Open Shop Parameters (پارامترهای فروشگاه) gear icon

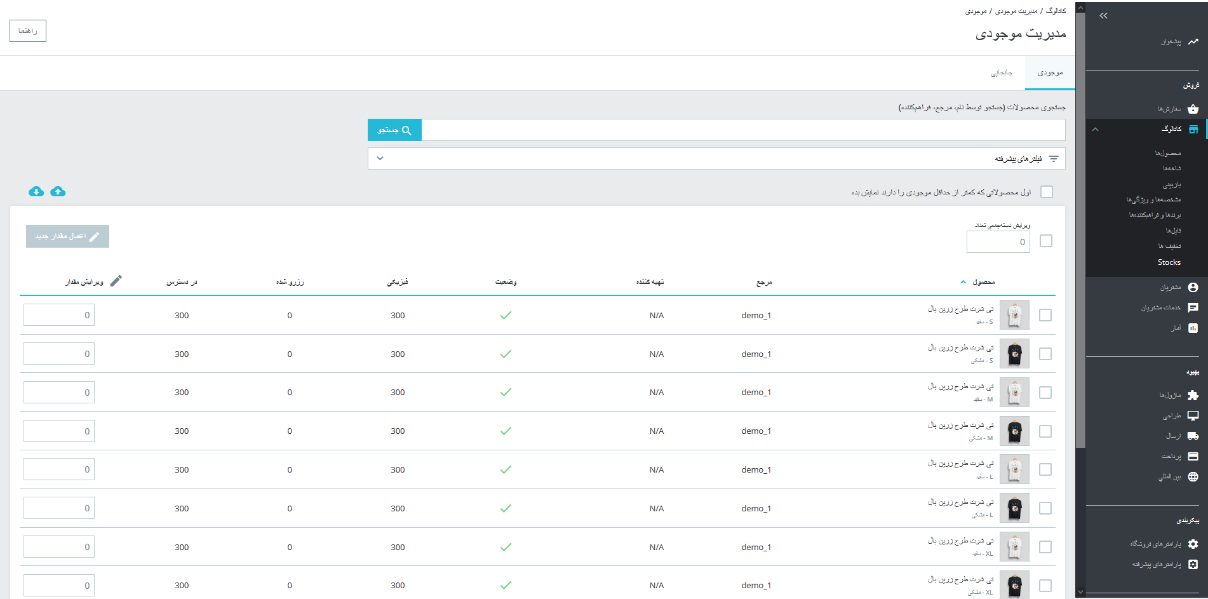[1193, 544]
